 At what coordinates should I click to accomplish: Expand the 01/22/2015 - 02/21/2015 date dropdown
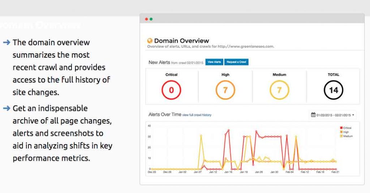click(x=333, y=115)
